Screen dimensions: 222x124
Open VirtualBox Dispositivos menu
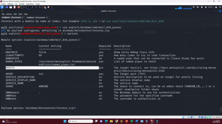coord(30,4)
